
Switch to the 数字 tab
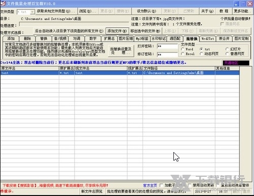click(x=93, y=38)
